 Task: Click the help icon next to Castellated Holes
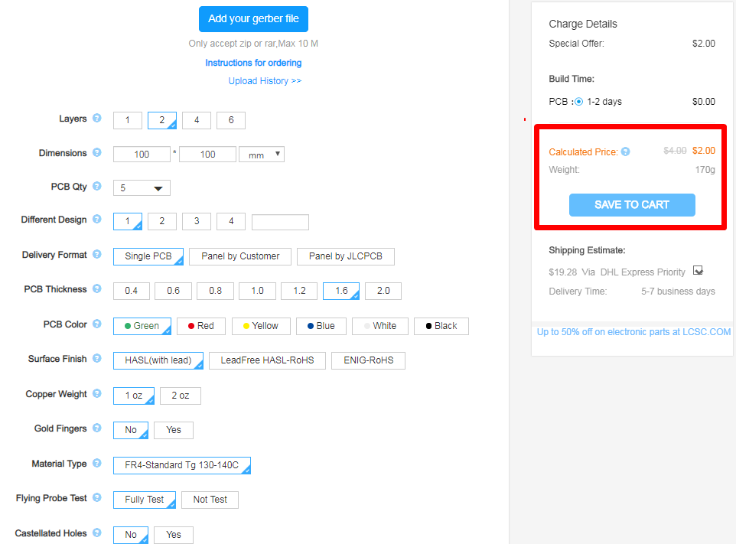pos(96,533)
